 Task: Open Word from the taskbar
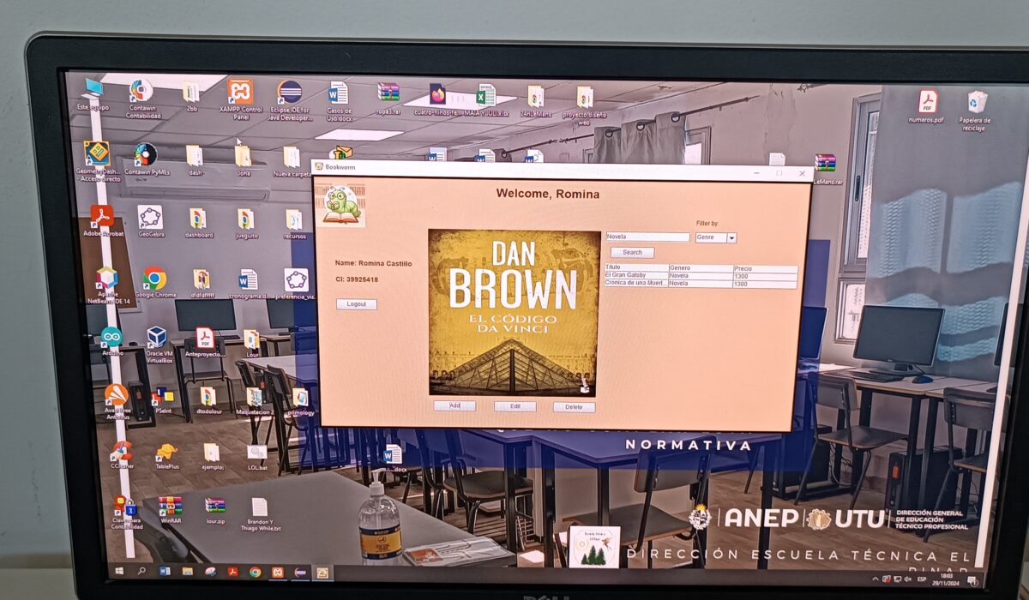click(x=165, y=571)
